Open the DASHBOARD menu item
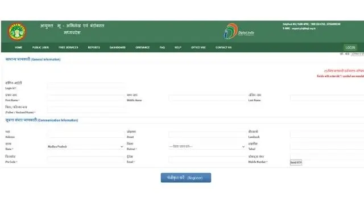The height and width of the screenshot is (205, 364). click(118, 47)
